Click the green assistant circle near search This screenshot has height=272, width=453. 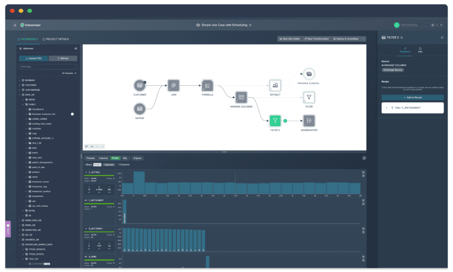click(396, 25)
